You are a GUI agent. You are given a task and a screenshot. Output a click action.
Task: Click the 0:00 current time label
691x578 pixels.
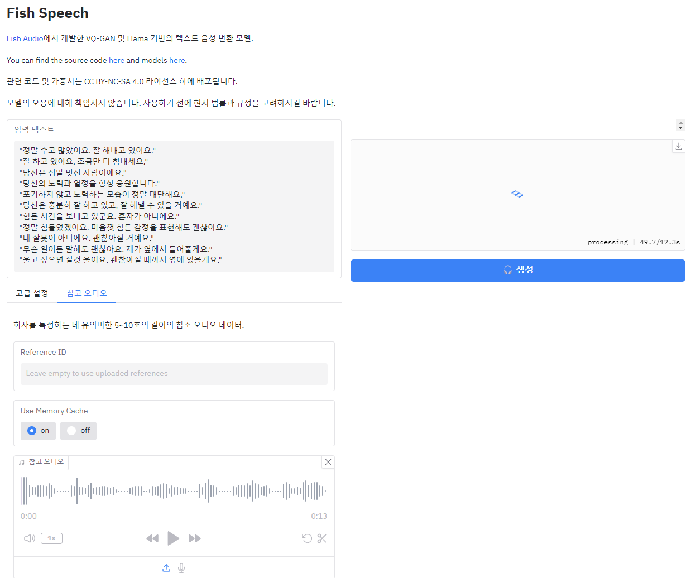point(28,516)
